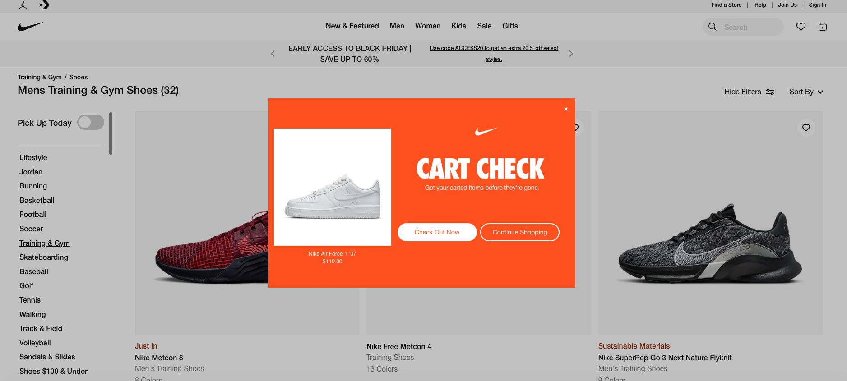This screenshot has height=381, width=847.
Task: Select Jordan category filter
Action: click(31, 172)
